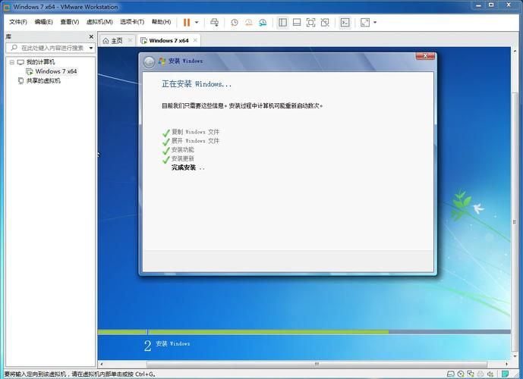
Task: Click the network adapter status bar icon
Action: (471, 374)
